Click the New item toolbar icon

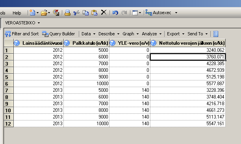pos(32,13)
